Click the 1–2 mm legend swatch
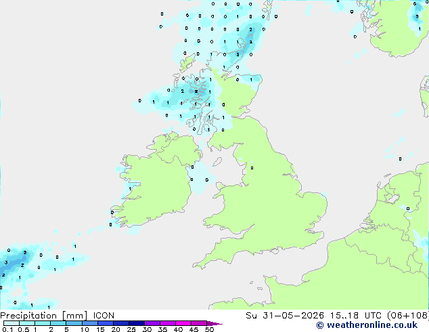The width and height of the screenshot is (429, 332). pyautogui.click(x=43, y=323)
